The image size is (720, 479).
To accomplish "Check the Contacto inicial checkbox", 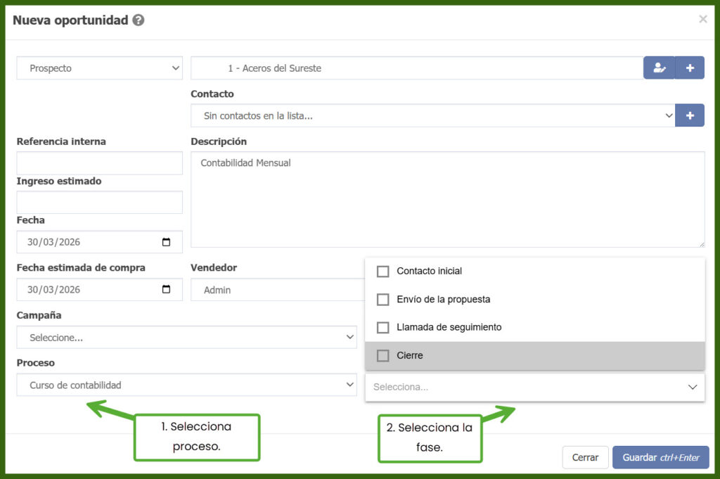I will 383,272.
